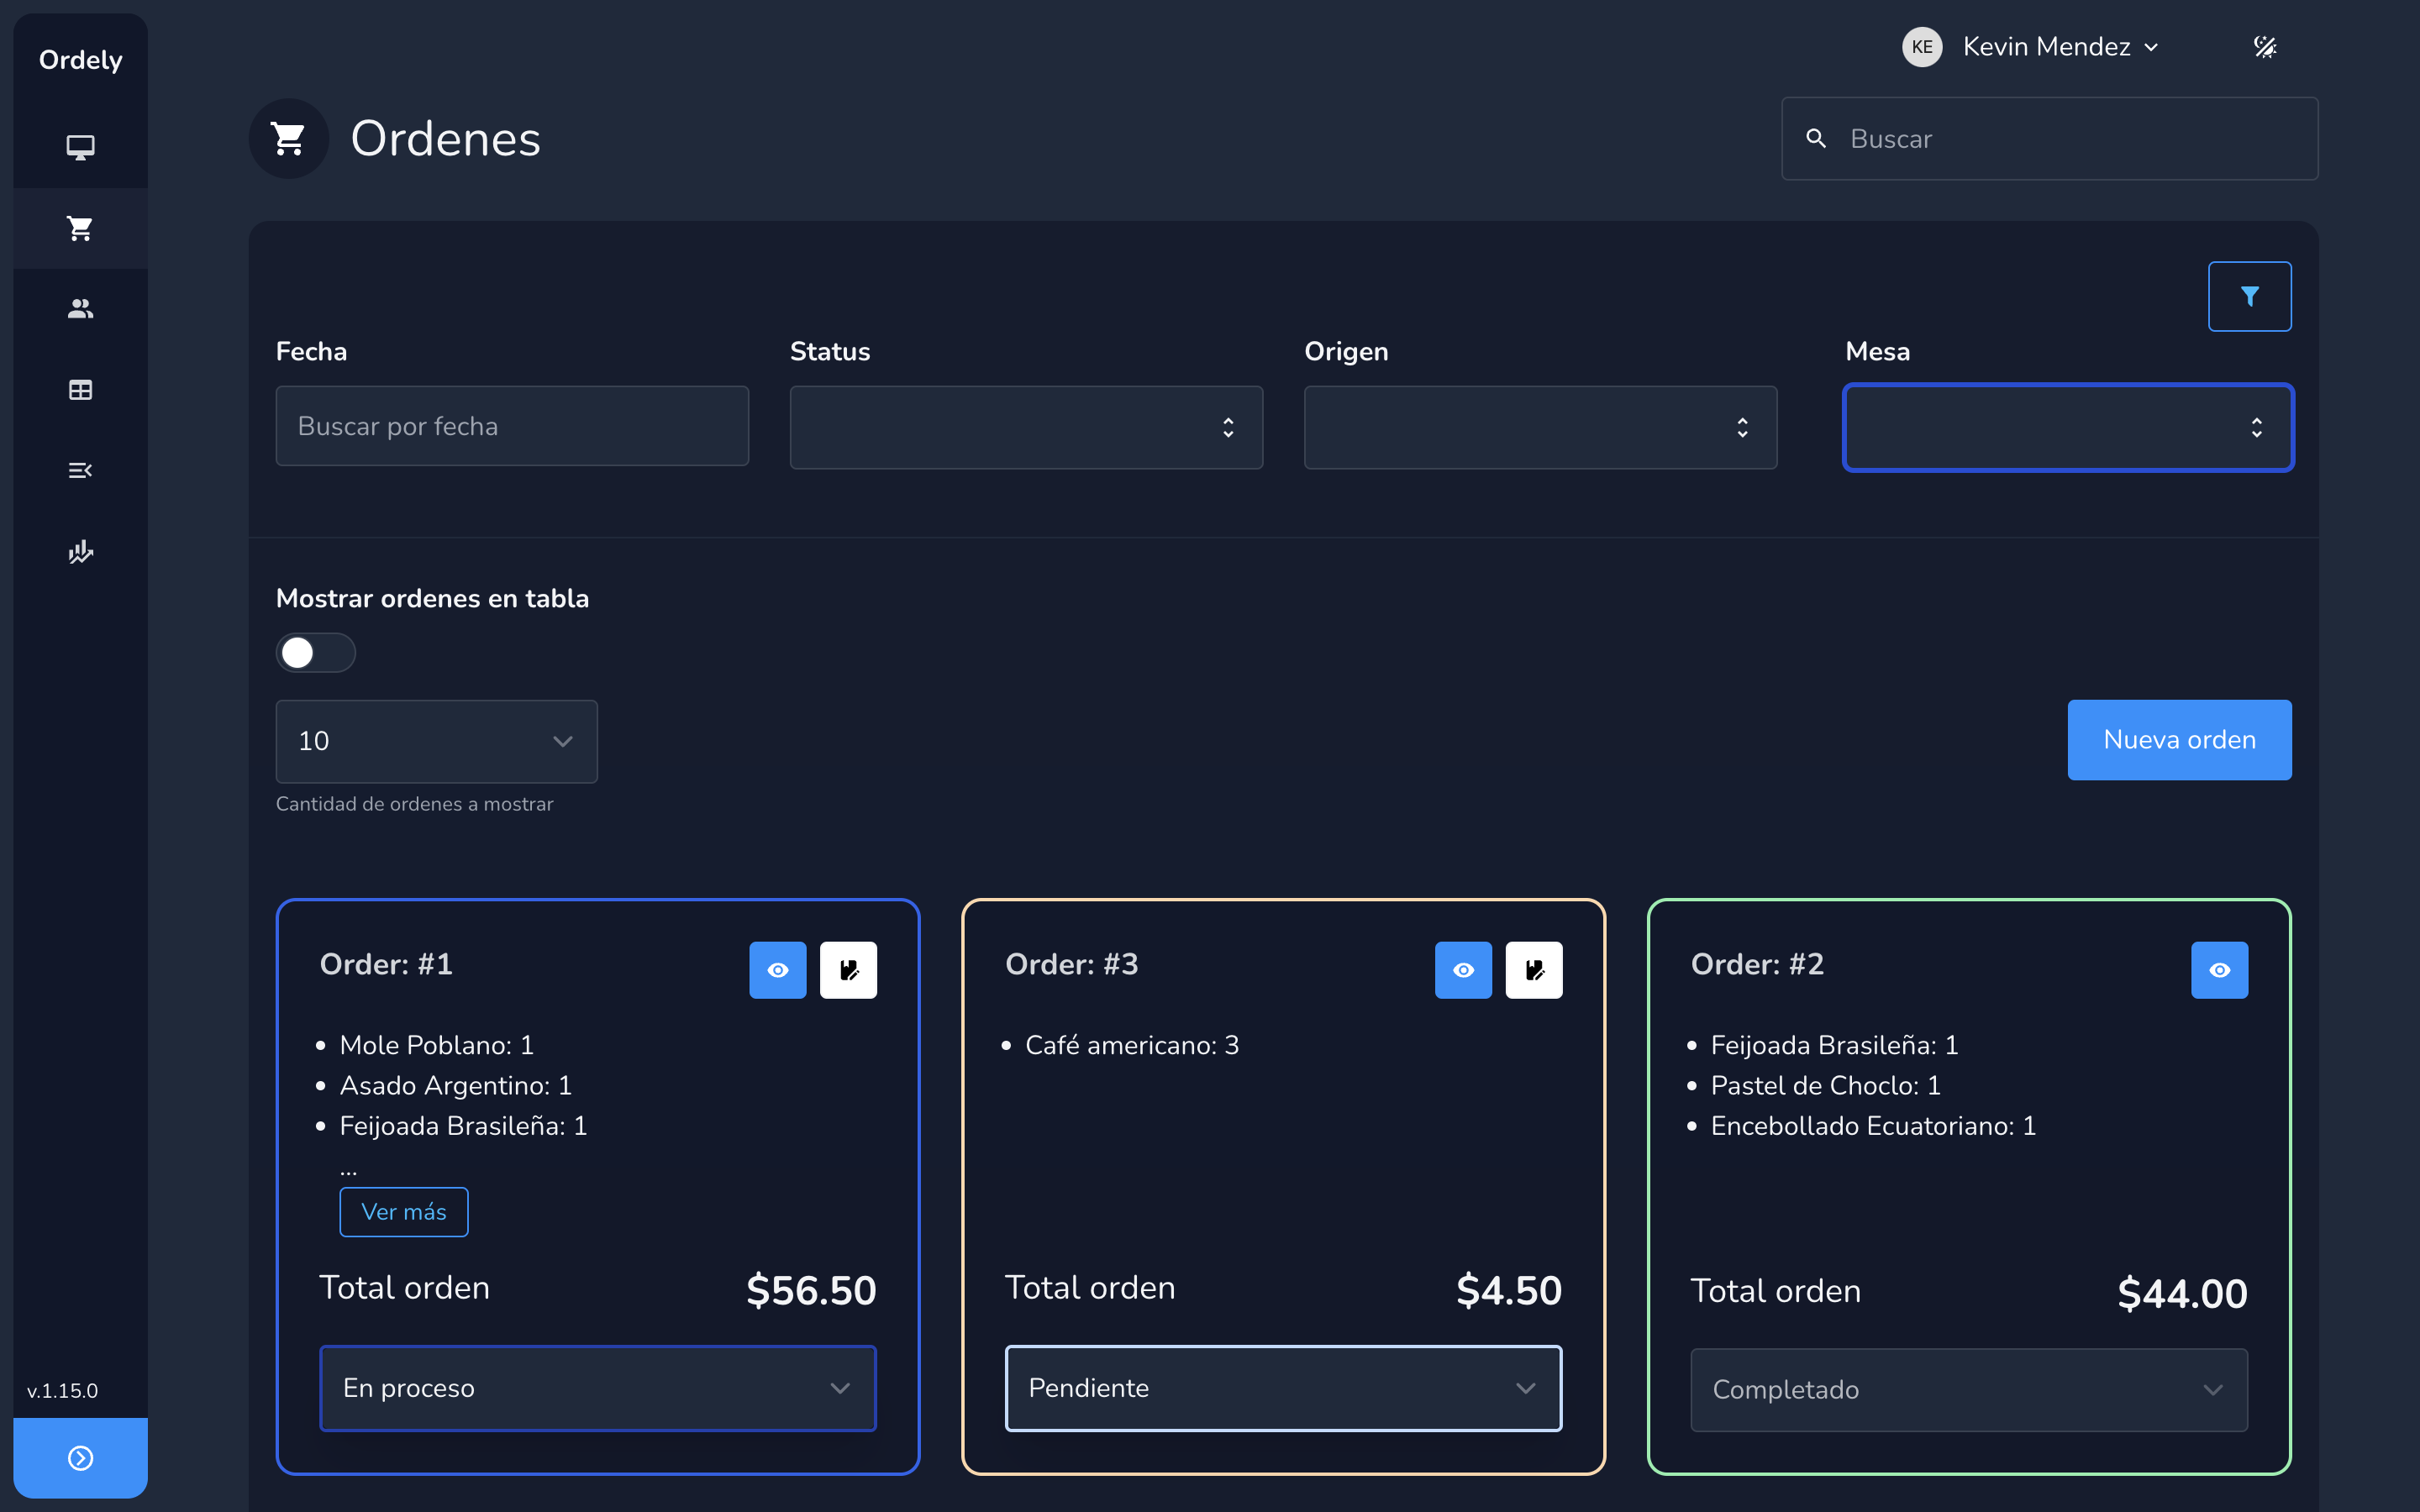Click Encebollado Ecuatoriano: 1 item
2420x1512 pixels.
[x=1873, y=1126]
